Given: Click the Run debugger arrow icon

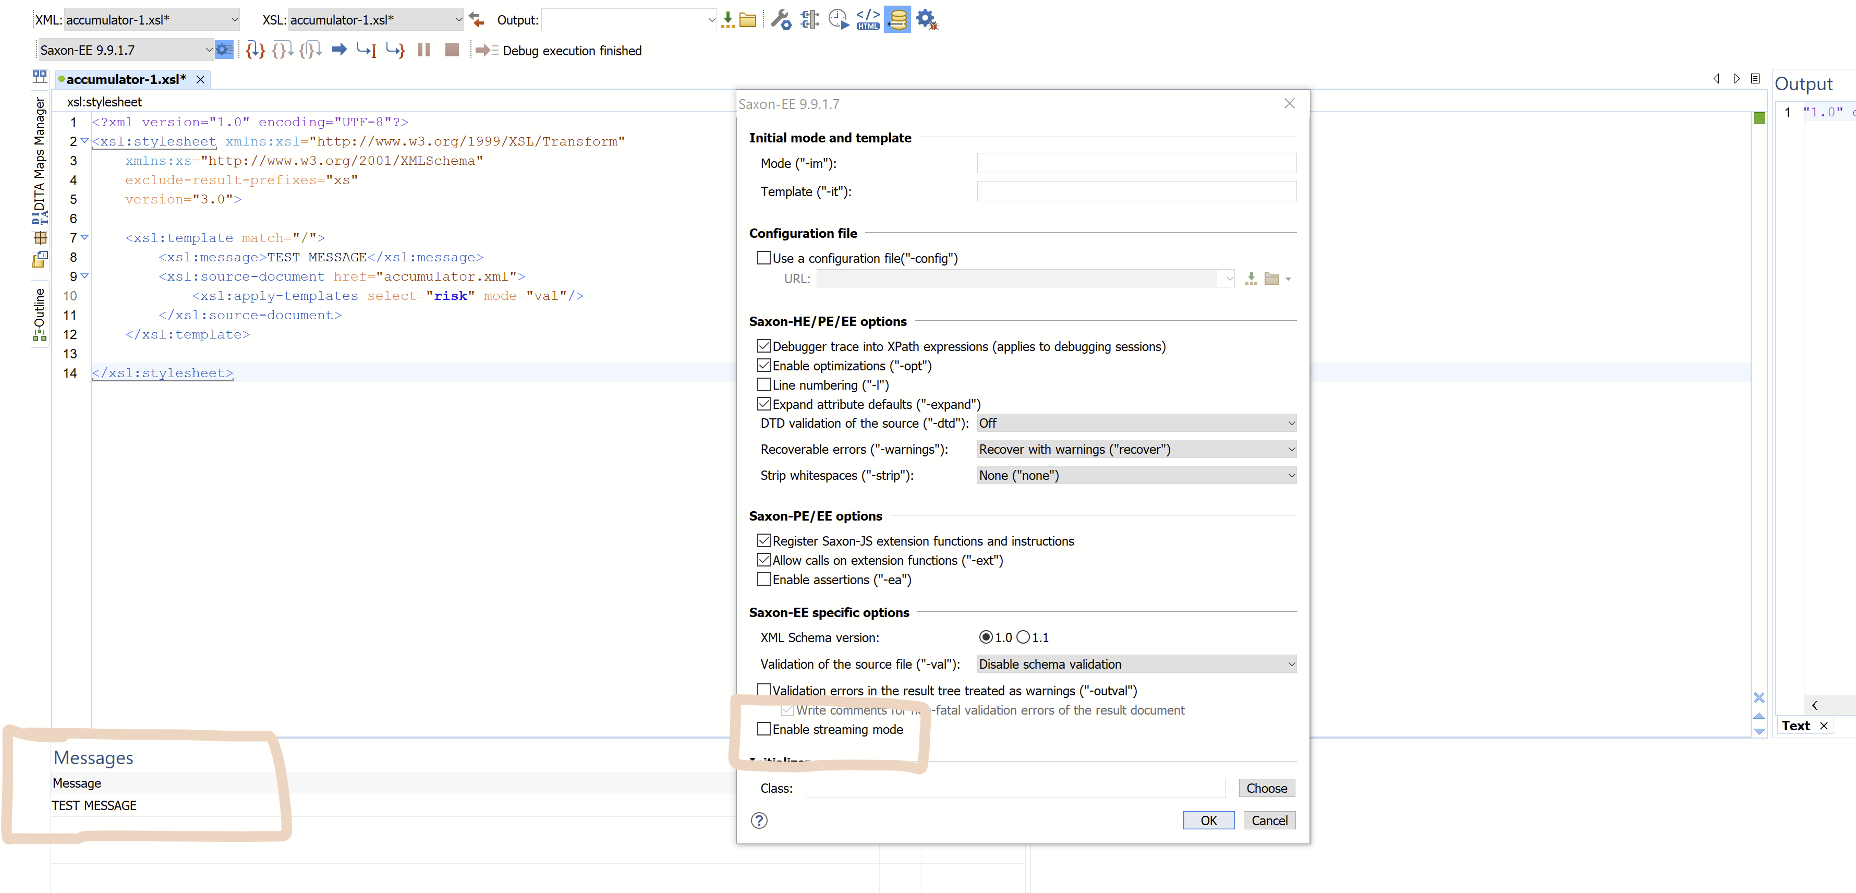Looking at the screenshot, I should click(x=339, y=50).
